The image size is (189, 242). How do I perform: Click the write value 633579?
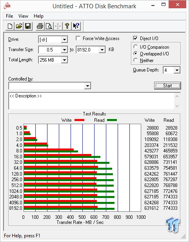[x=151, y=168]
